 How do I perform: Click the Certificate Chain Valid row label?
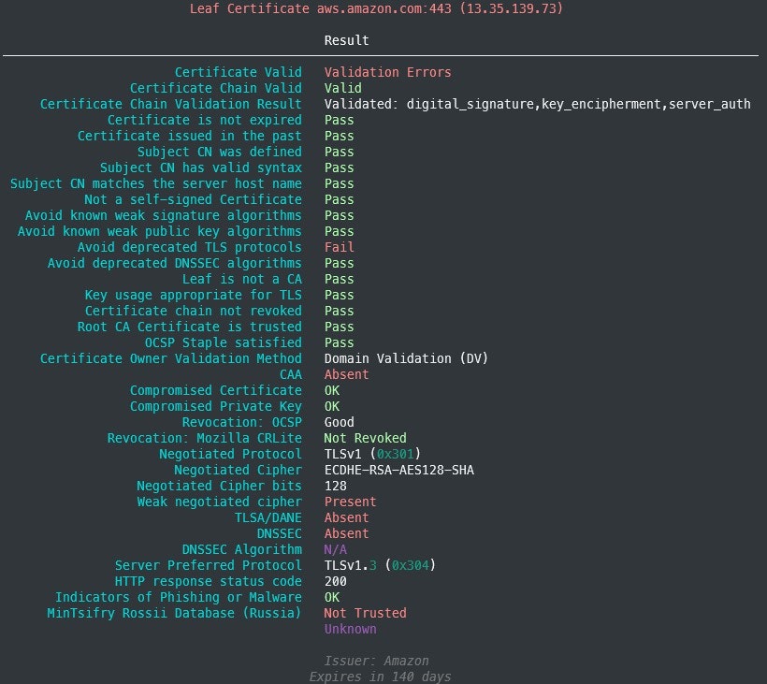click(x=217, y=88)
